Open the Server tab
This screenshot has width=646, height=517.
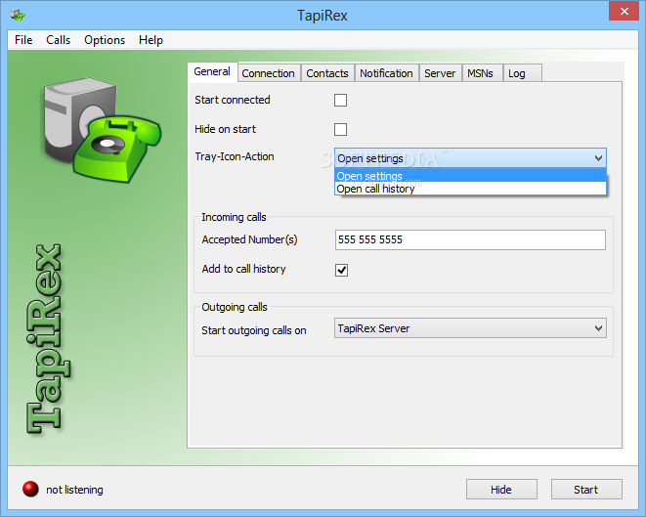[440, 73]
